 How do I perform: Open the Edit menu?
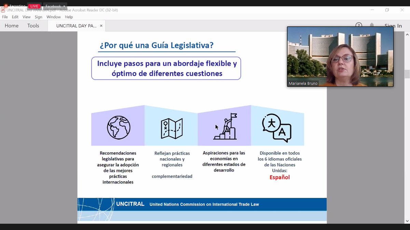click(x=15, y=17)
